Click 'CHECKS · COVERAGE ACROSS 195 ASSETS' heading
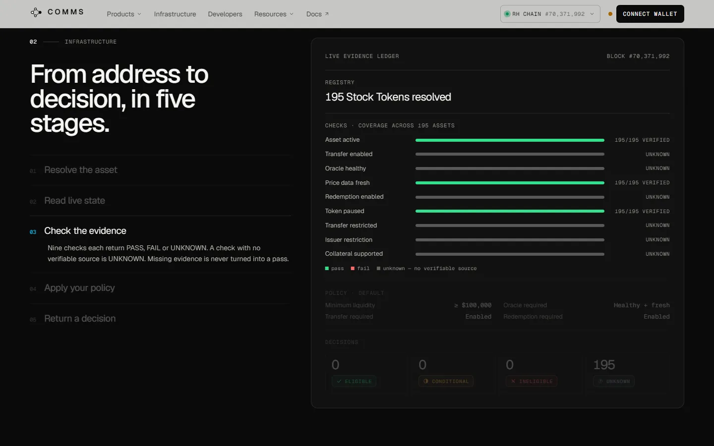 click(x=390, y=125)
